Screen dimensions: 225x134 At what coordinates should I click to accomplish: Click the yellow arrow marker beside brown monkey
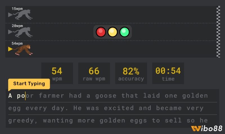(x=10, y=49)
